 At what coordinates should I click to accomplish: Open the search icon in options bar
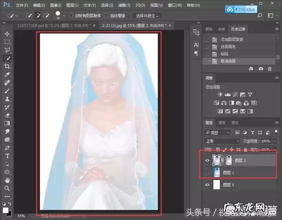[x=260, y=15]
